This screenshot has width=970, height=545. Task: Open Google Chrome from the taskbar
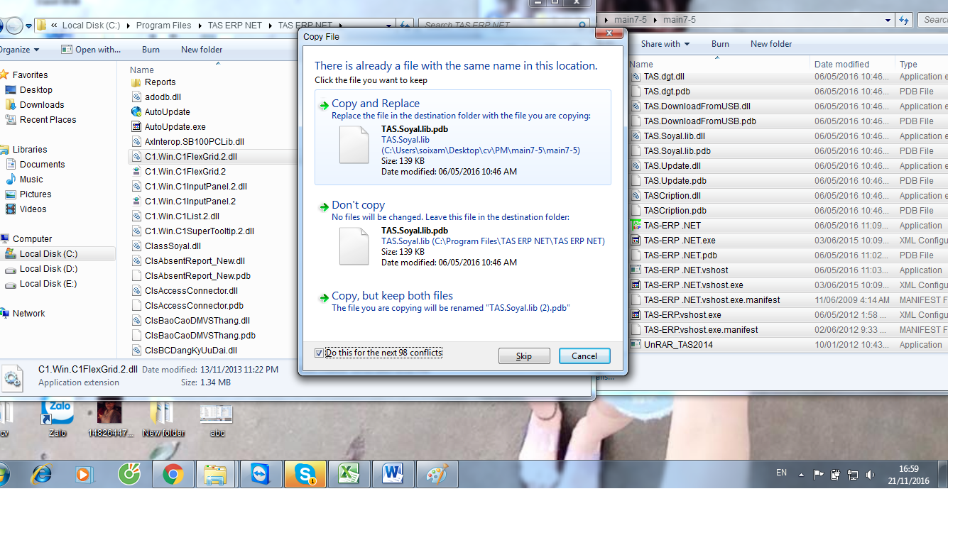pyautogui.click(x=173, y=474)
